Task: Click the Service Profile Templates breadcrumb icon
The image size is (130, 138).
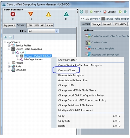Action: tap(103, 19)
